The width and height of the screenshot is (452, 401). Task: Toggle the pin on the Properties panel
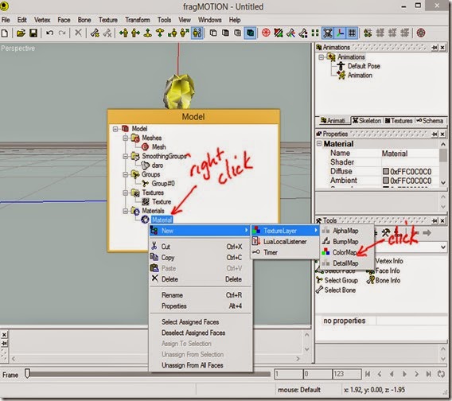(x=434, y=134)
